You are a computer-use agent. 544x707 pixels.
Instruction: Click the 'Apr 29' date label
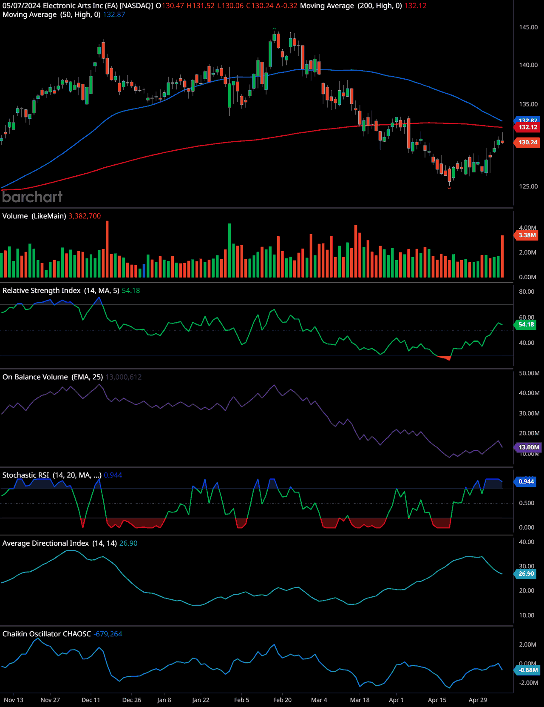pyautogui.click(x=478, y=700)
